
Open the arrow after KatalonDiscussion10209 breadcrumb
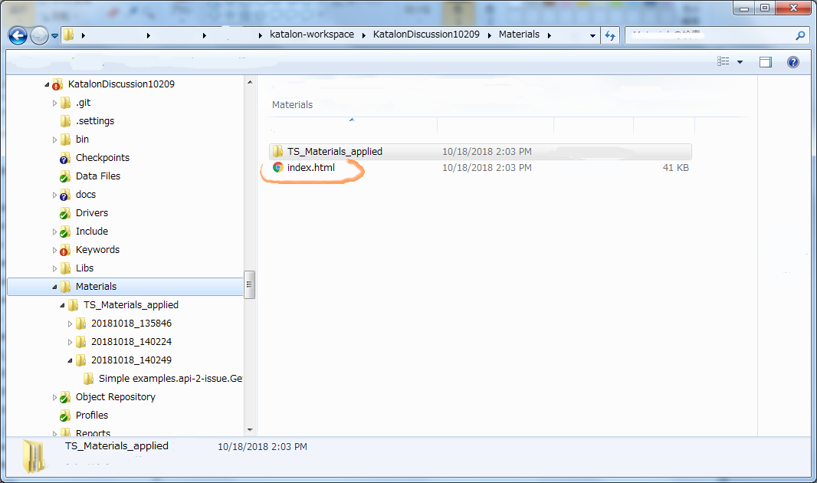click(489, 35)
